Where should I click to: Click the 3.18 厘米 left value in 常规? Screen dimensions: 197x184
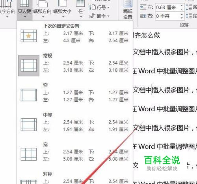click(73, 70)
